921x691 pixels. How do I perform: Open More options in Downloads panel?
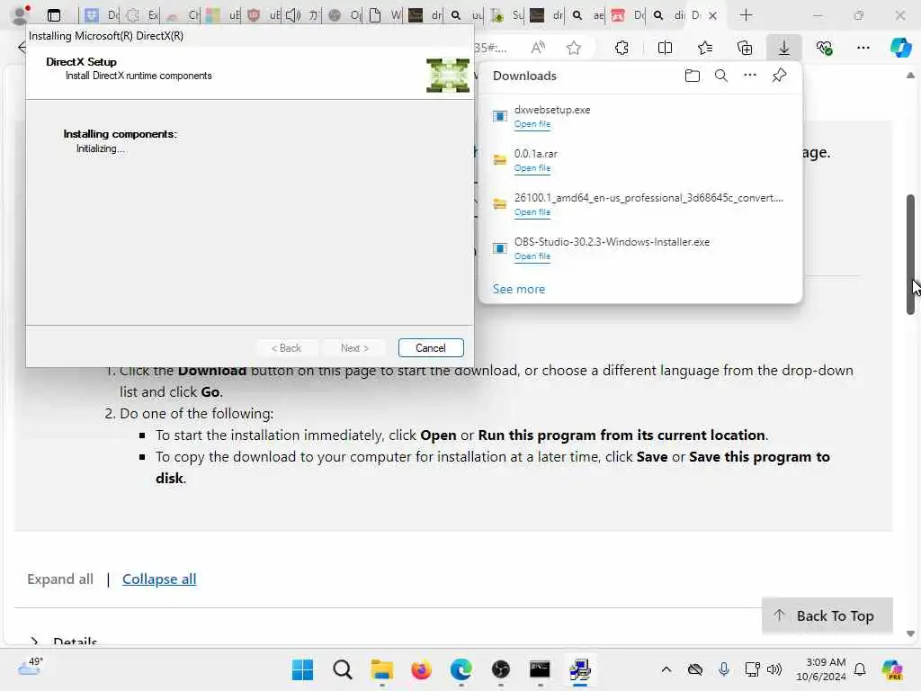coord(750,76)
